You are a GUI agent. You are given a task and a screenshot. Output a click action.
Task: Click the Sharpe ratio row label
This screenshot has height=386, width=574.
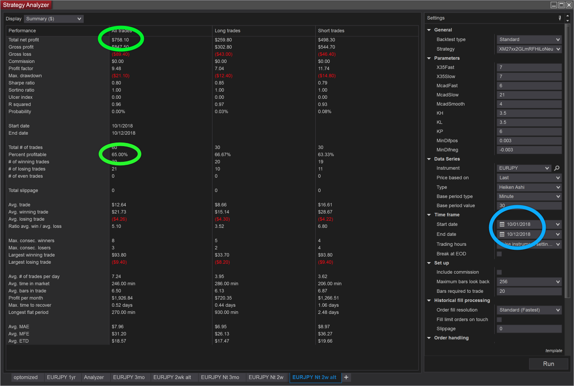22,83
